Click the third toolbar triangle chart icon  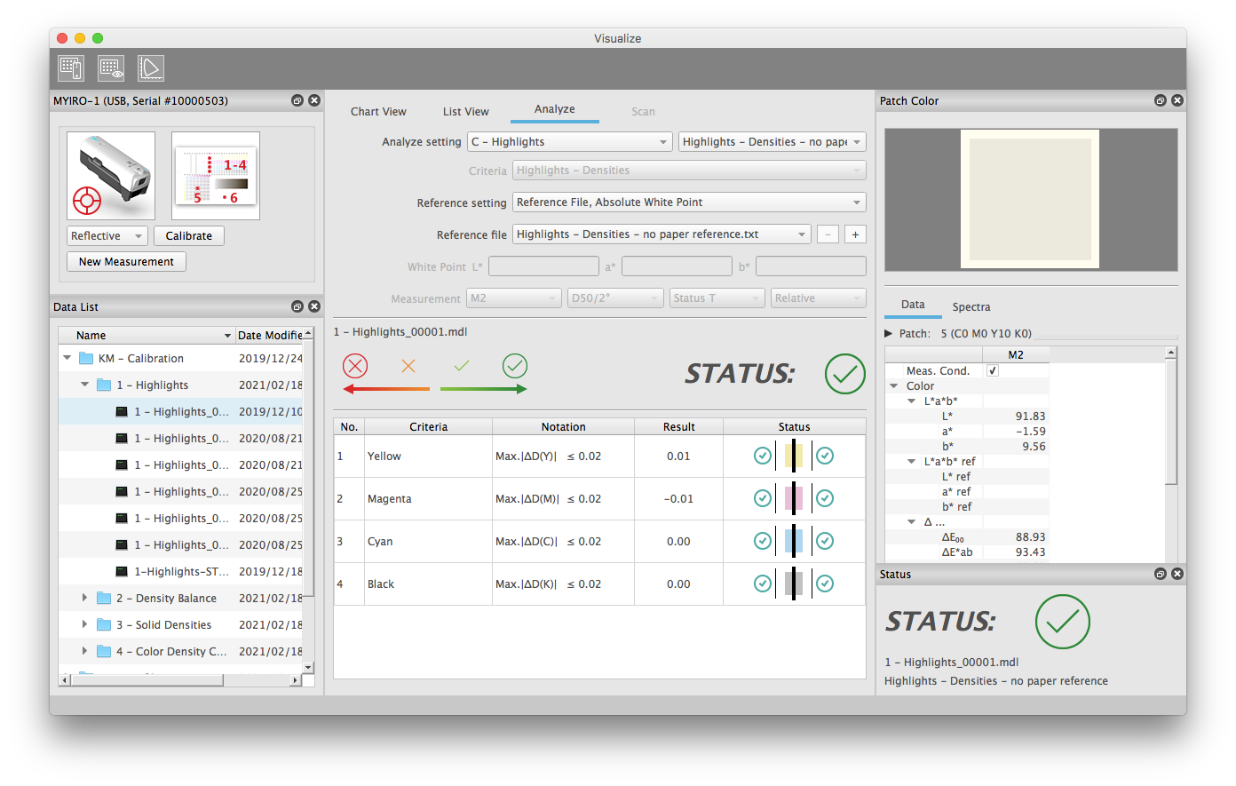coord(151,68)
